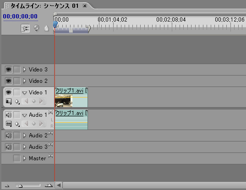246x190 pixels.
Task: Click the timeline panel grip handle
Action: [x=7, y=6]
